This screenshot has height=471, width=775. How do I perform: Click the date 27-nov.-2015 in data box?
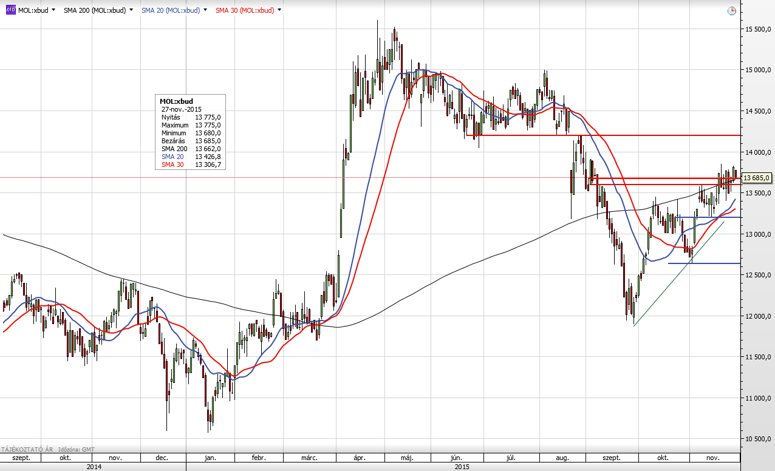[182, 109]
